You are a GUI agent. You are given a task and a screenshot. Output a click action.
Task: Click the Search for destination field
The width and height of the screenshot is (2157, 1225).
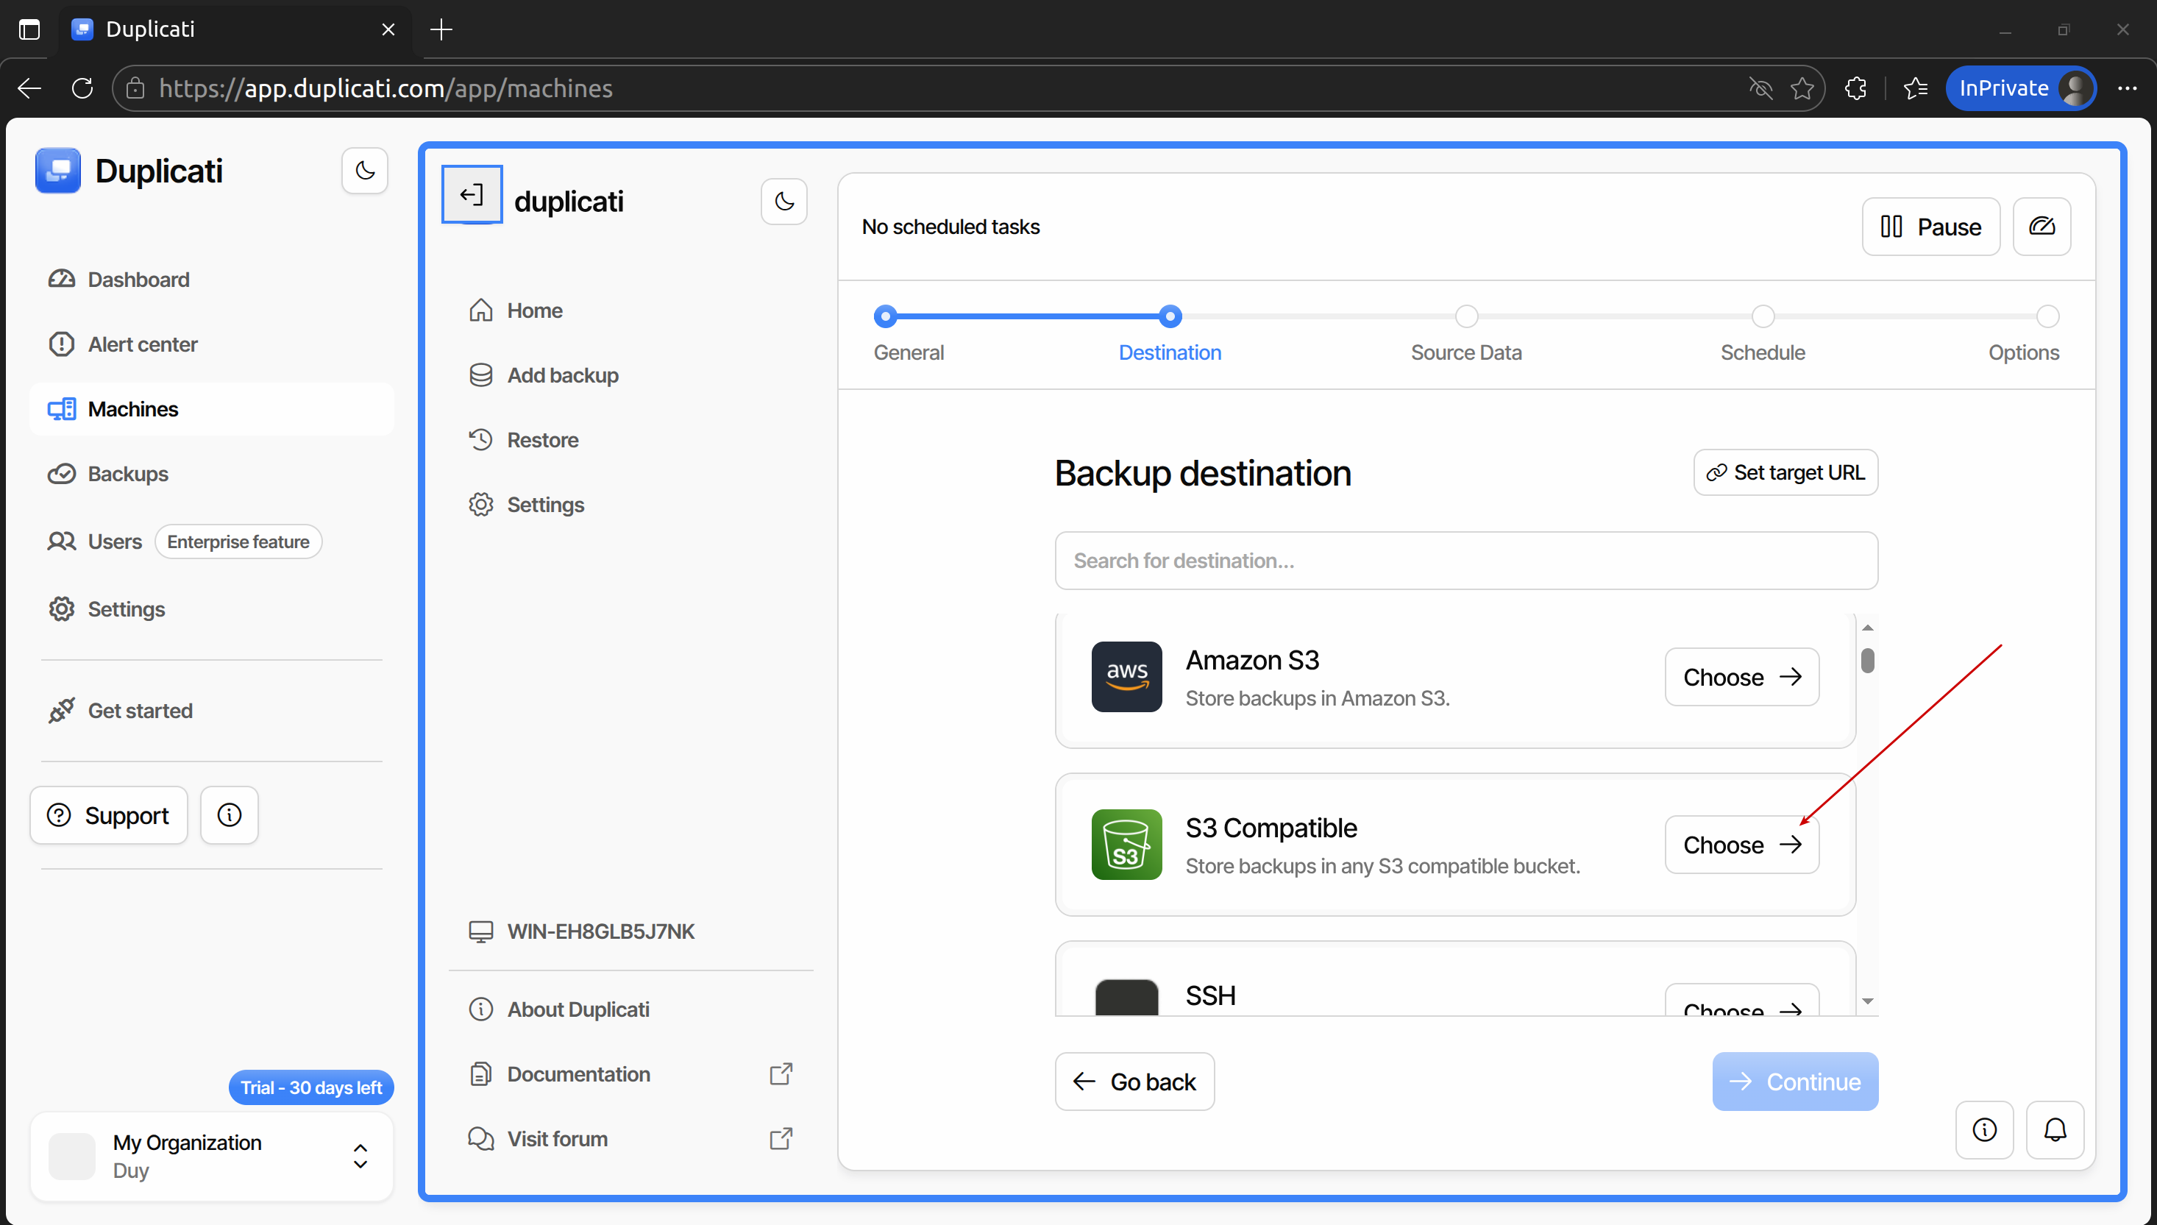(x=1465, y=561)
